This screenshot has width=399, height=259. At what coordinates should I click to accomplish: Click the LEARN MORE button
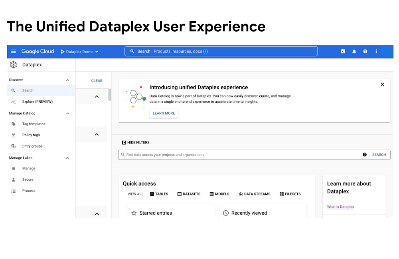coord(164,114)
